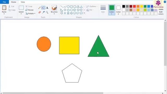Switch to the View tab
Image resolution: width=167 pixels, height=94 pixels.
click(x=23, y=2)
